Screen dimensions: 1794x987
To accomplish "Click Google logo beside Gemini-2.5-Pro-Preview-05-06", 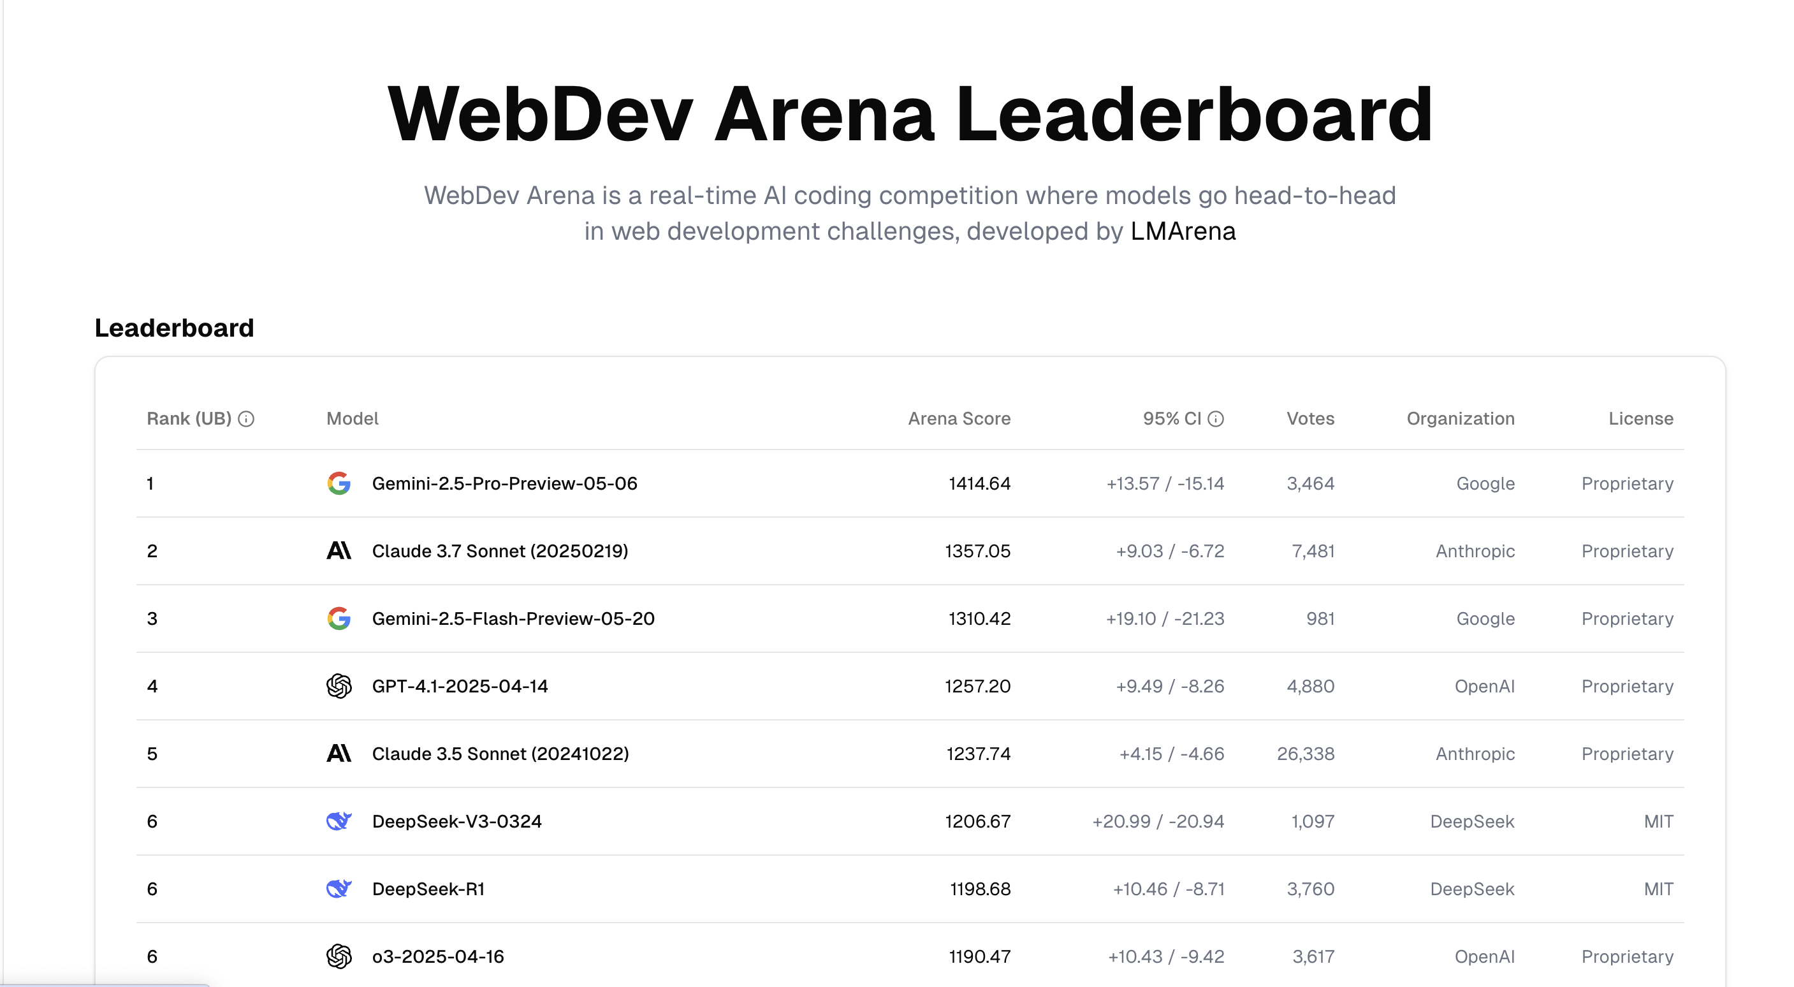I will pos(339,483).
